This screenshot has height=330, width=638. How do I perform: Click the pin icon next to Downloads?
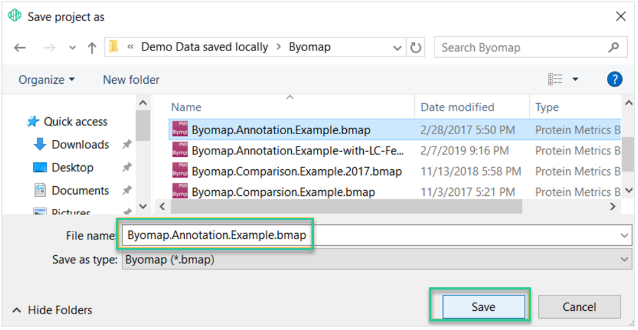click(x=127, y=144)
